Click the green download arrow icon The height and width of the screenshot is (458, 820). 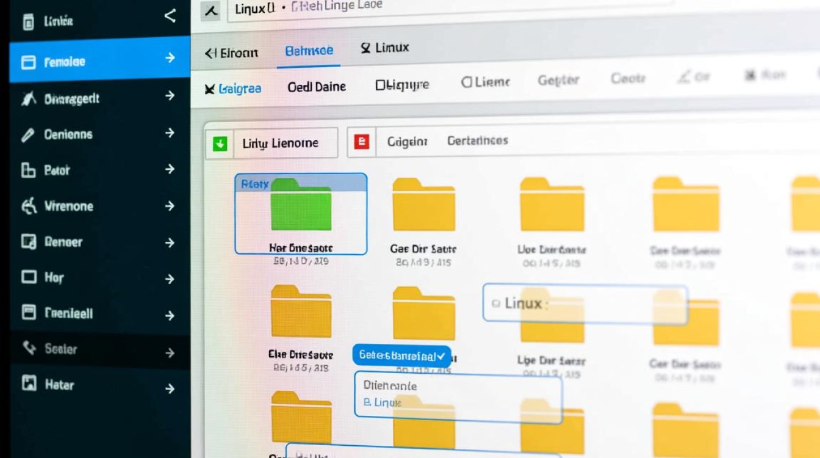(x=220, y=144)
